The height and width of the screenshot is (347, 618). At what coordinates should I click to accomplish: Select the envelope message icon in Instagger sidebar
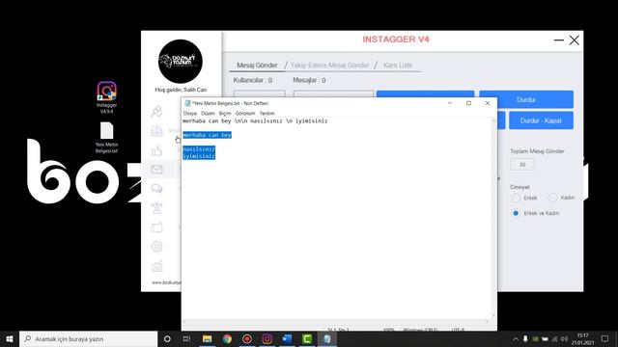pyautogui.click(x=156, y=170)
